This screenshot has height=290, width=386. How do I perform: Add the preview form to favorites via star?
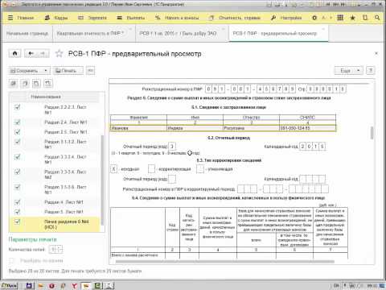point(59,54)
